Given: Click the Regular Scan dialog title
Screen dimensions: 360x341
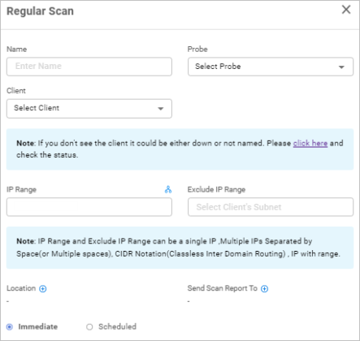Looking at the screenshot, I should click(x=40, y=11).
